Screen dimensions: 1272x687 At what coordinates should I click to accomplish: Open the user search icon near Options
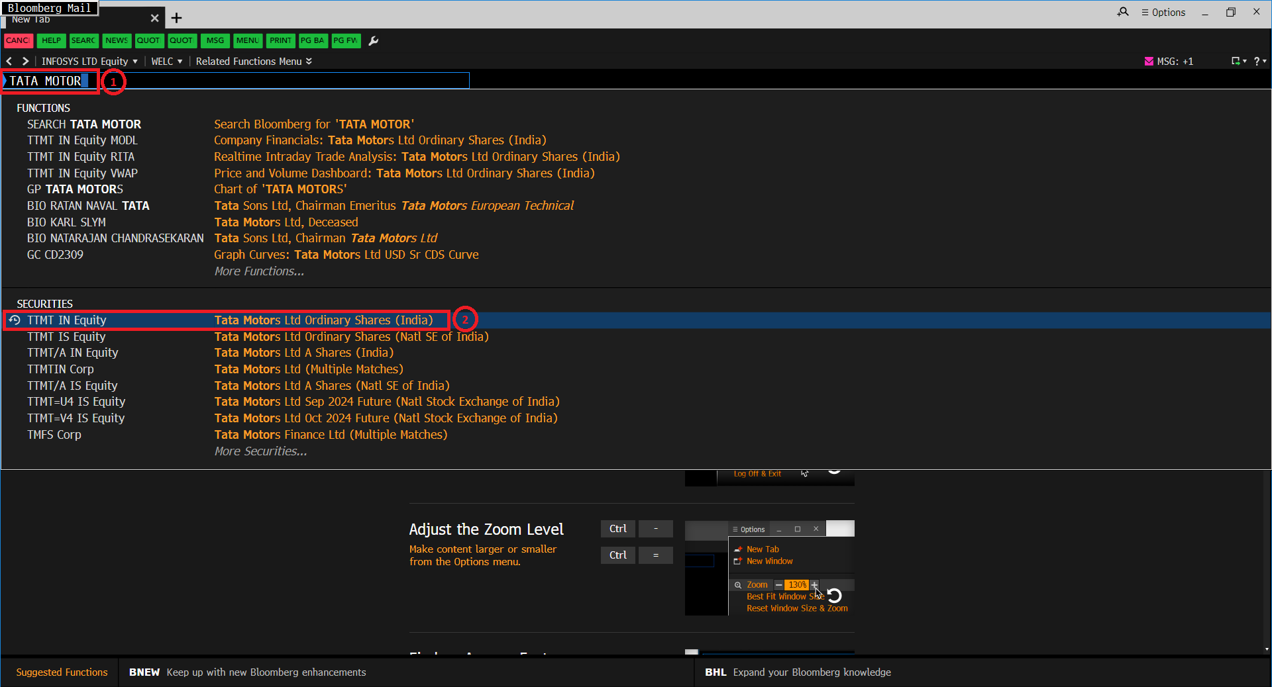point(1123,12)
